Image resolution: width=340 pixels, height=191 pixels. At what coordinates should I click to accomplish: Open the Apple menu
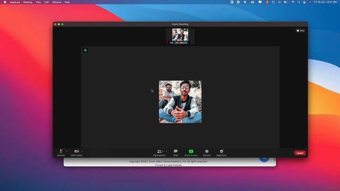coord(5,2)
